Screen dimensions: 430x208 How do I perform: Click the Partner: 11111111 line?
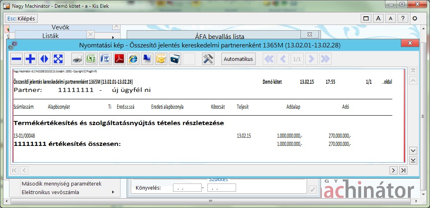(x=82, y=90)
